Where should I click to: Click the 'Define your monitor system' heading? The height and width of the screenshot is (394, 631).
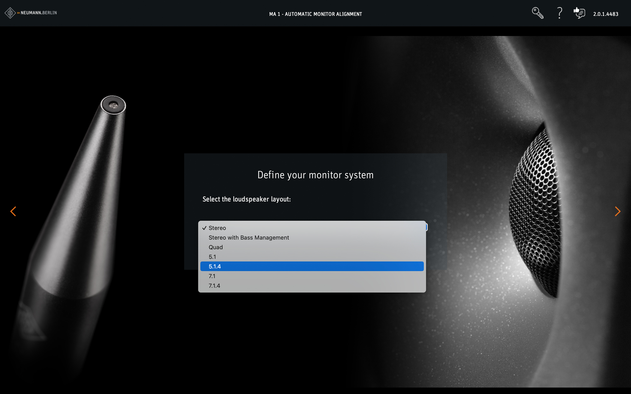point(315,175)
